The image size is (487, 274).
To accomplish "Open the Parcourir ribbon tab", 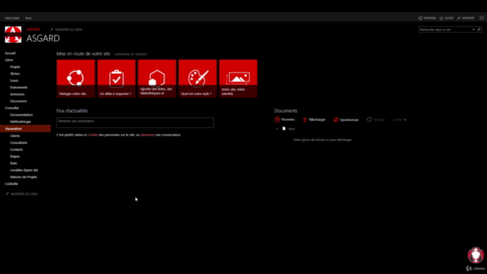I will [12, 18].
